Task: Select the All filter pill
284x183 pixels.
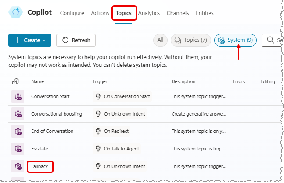Action: (x=161, y=40)
